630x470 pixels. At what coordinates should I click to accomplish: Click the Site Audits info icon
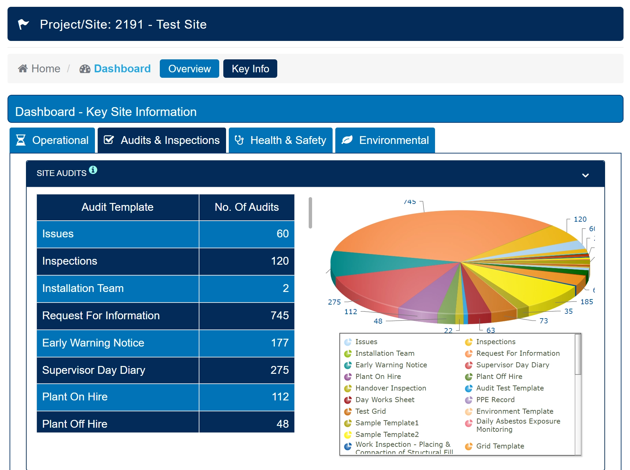coord(93,170)
